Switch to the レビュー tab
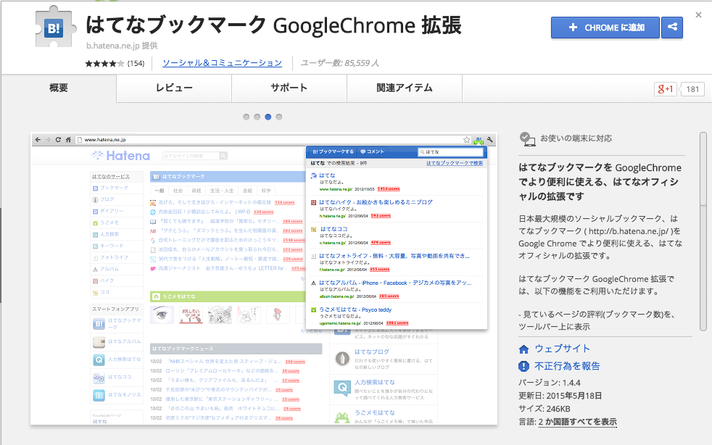 (174, 88)
